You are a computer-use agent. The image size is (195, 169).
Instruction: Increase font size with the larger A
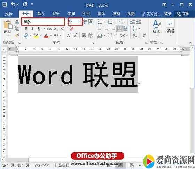point(69,35)
